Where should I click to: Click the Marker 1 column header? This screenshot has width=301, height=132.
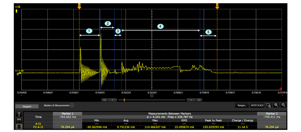click(x=67, y=113)
